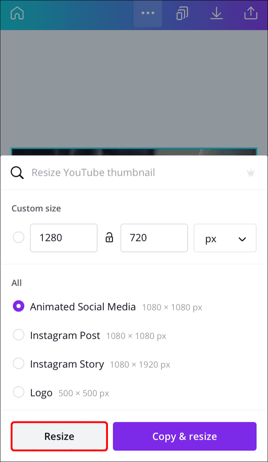Image resolution: width=268 pixels, height=462 pixels.
Task: Choose the Instagram Post size option
Action: coord(18,335)
